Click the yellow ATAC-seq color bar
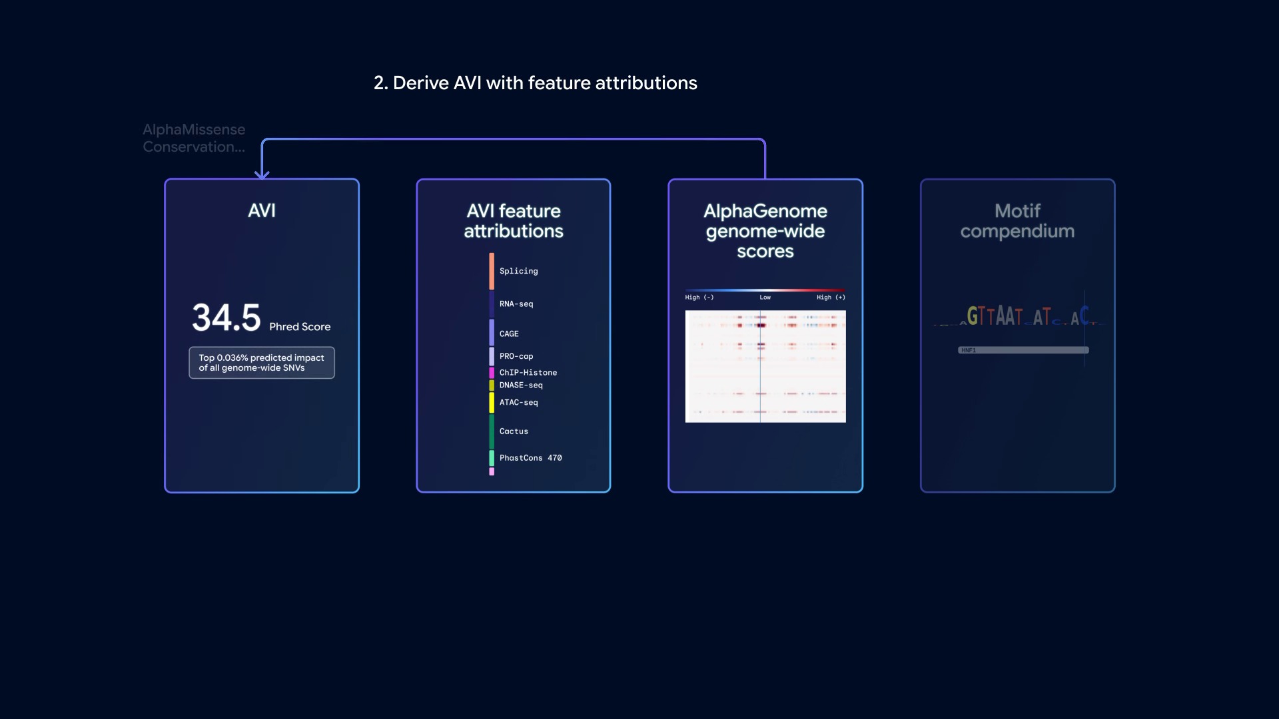 click(x=492, y=403)
